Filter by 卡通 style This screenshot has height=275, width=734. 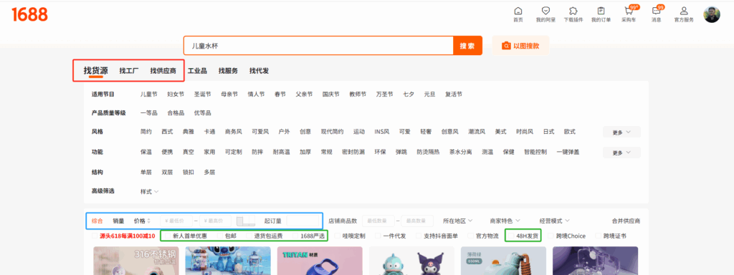coord(210,132)
